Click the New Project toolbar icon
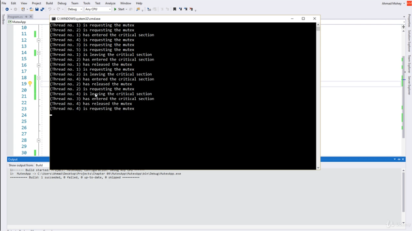 coord(23,9)
